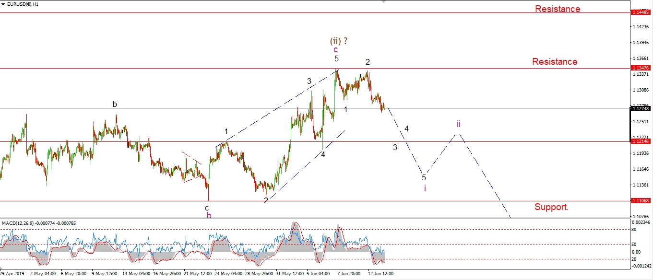Image resolution: width=653 pixels, height=280 pixels.
Task: Click the purple i wave label
Action: click(425, 188)
